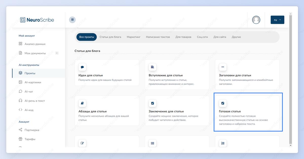Screen dimensions: 304x159
Task: Switch to Для сайта tab
Action: point(220,37)
